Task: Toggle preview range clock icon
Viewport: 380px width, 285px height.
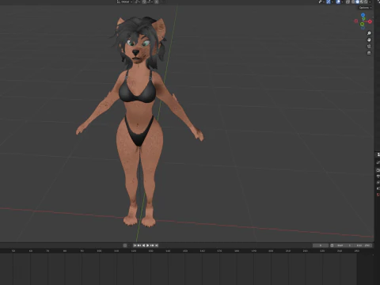Action: click(x=332, y=245)
